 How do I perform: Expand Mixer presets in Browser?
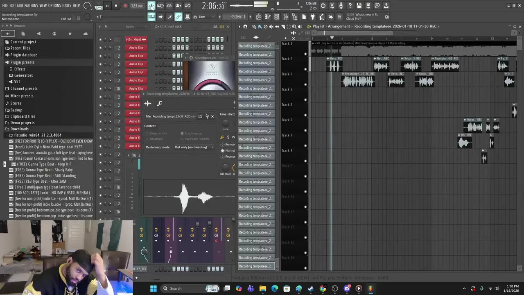click(x=22, y=96)
